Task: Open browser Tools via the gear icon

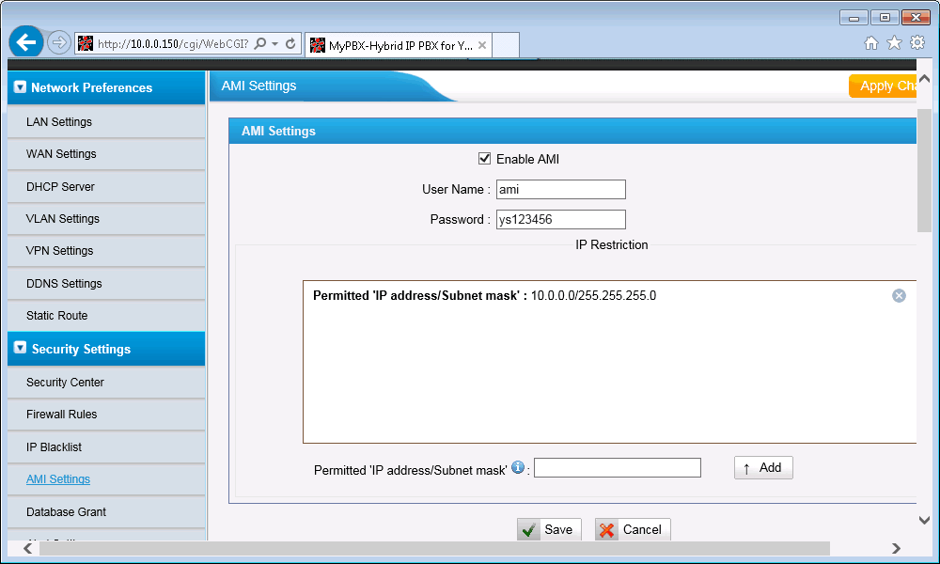Action: point(916,42)
